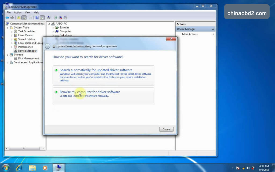Viewport: 275px width, 172px height.
Task: Select the Task Scheduler clock icon
Action: coord(15,31)
